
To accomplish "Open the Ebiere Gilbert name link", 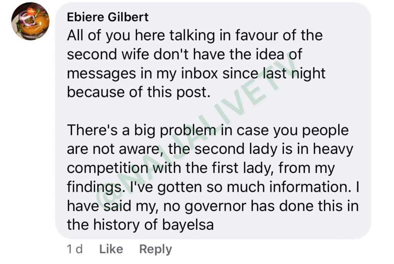I will [x=108, y=17].
